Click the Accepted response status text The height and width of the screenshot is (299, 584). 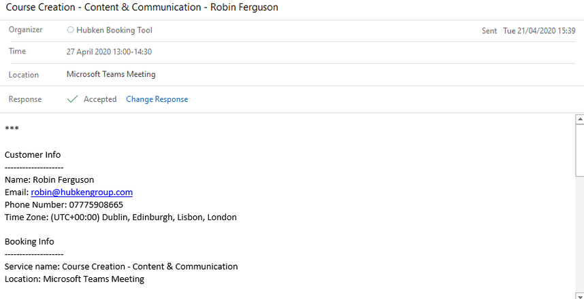click(100, 99)
